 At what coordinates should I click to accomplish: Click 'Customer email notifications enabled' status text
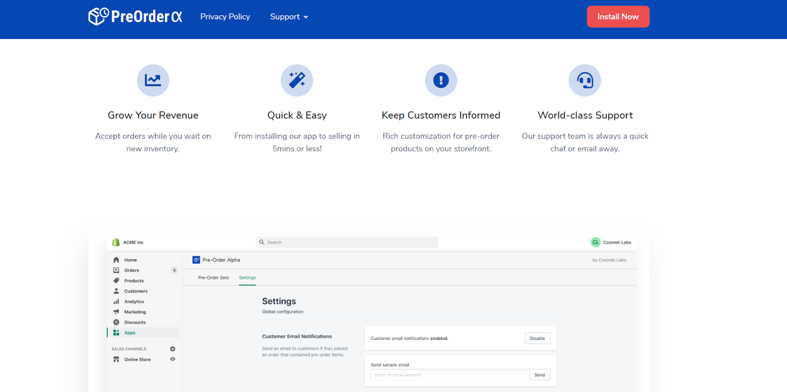pos(409,338)
